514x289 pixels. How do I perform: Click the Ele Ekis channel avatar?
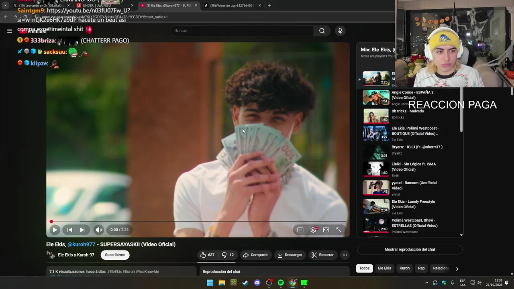coord(51,255)
